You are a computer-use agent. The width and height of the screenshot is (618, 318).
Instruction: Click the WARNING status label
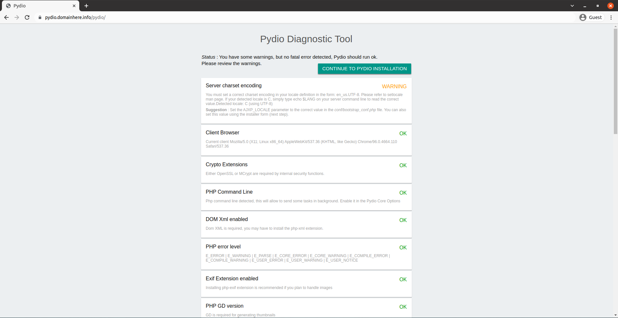(x=394, y=86)
